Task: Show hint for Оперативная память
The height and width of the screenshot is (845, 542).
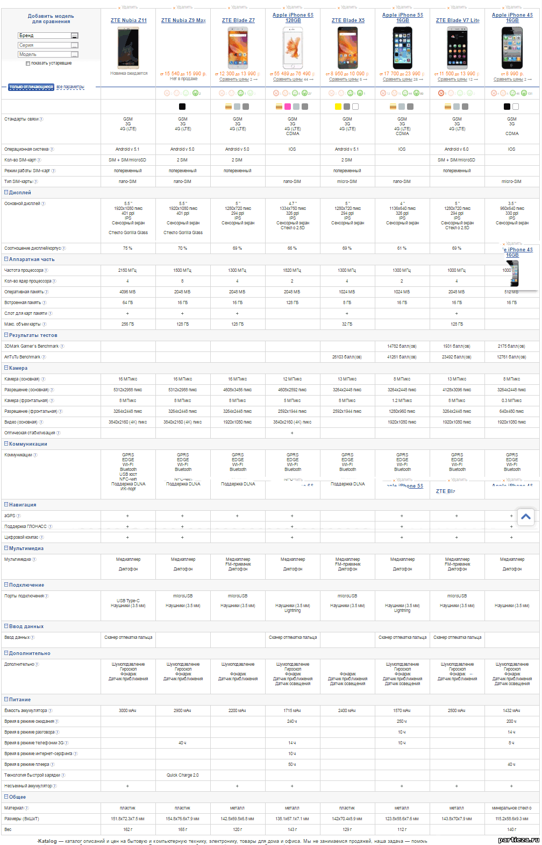Action: point(46,292)
